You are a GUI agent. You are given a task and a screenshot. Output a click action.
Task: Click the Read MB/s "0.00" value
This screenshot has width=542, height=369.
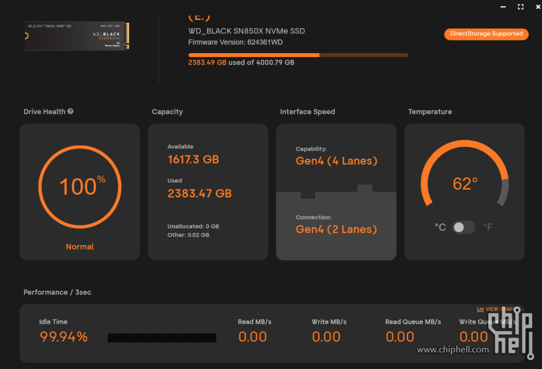point(253,337)
